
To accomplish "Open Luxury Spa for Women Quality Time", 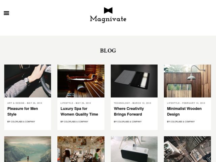I will tap(79, 111).
